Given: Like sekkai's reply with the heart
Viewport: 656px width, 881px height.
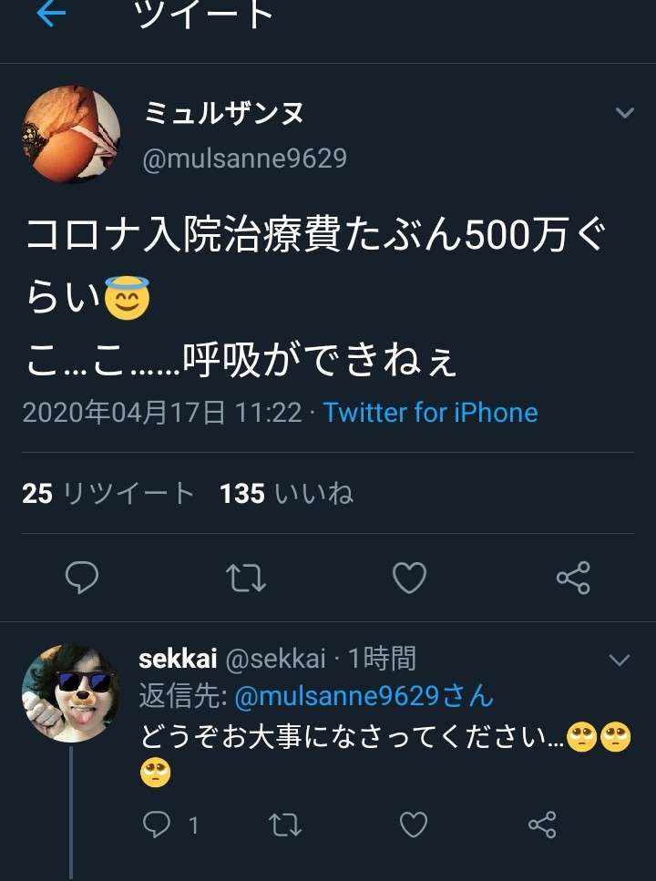Looking at the screenshot, I should tap(414, 825).
